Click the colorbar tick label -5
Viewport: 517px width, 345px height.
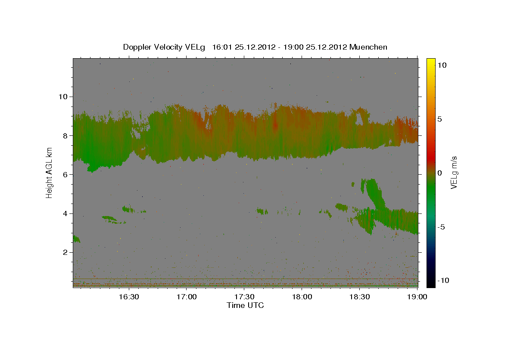(x=441, y=227)
